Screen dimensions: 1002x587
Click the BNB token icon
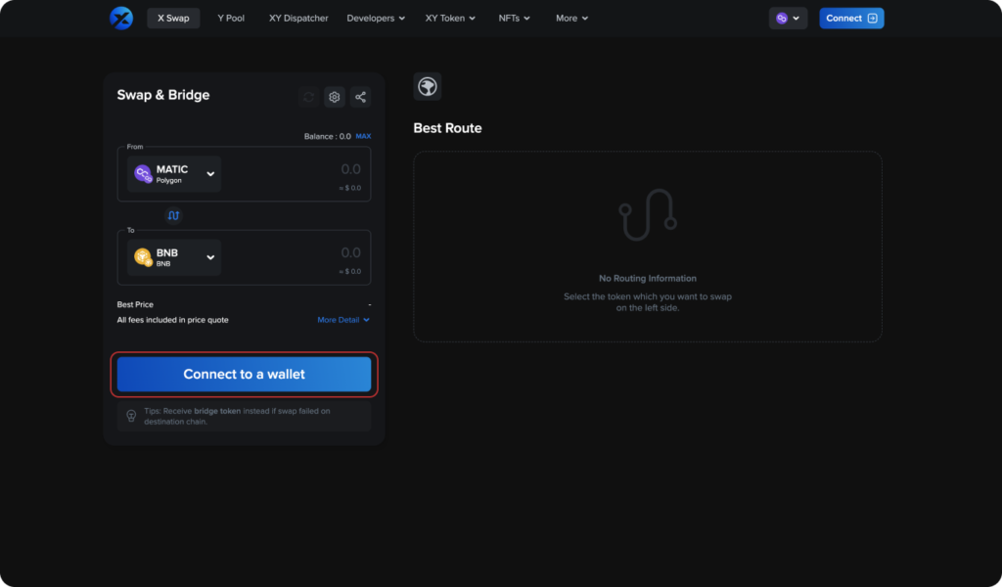click(143, 257)
